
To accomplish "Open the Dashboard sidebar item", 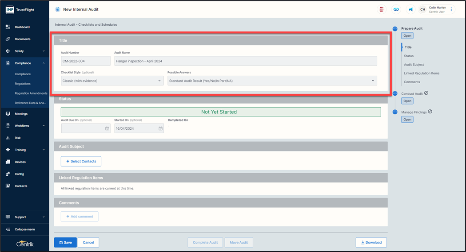I will click(22, 27).
